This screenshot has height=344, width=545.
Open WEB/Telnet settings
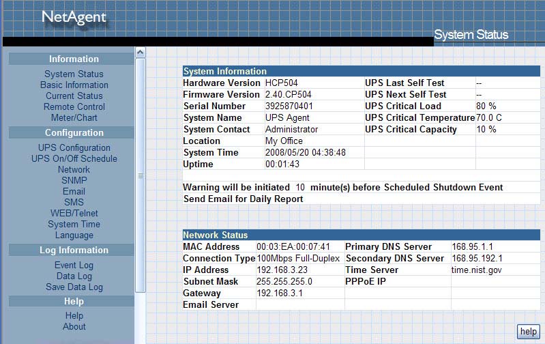[74, 213]
